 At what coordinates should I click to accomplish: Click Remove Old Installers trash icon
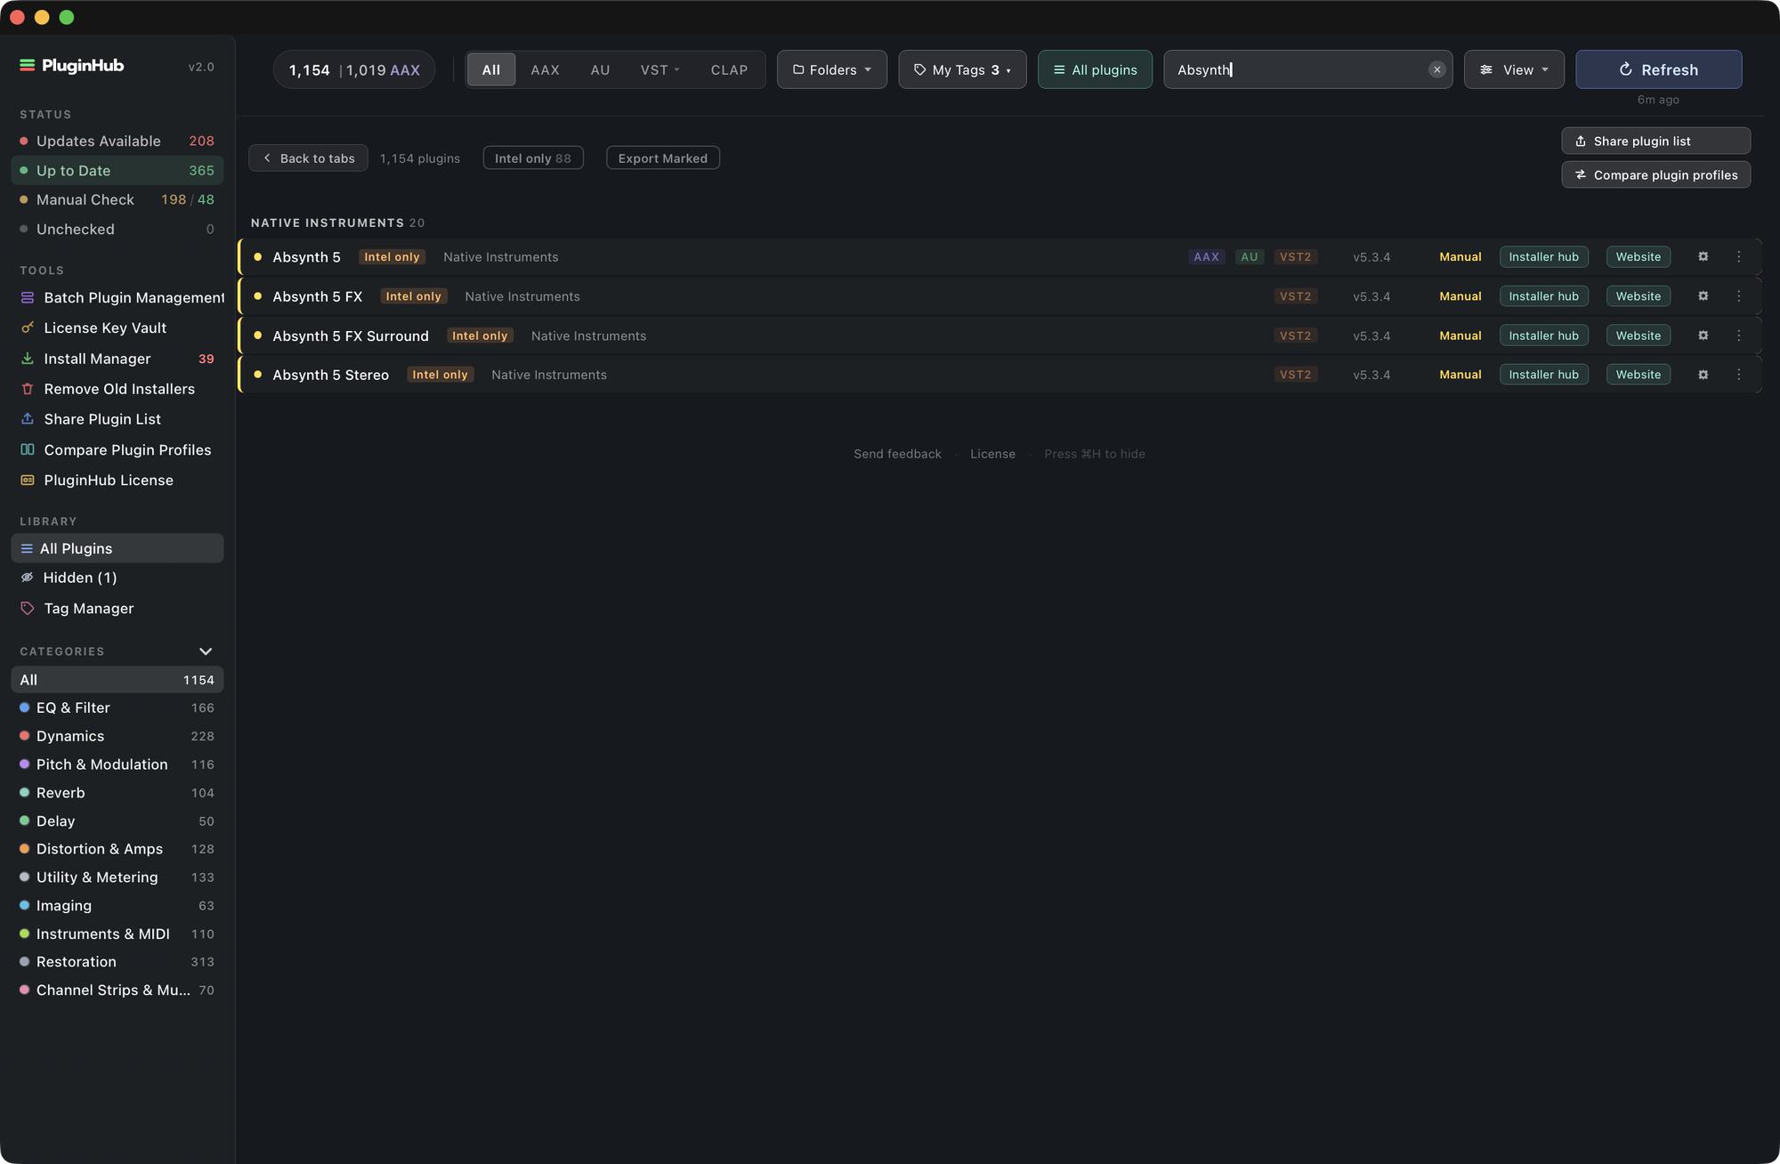[x=28, y=389]
